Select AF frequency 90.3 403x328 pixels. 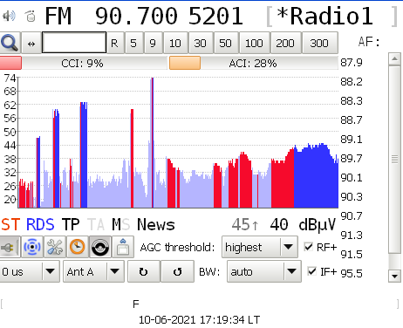tap(352, 197)
